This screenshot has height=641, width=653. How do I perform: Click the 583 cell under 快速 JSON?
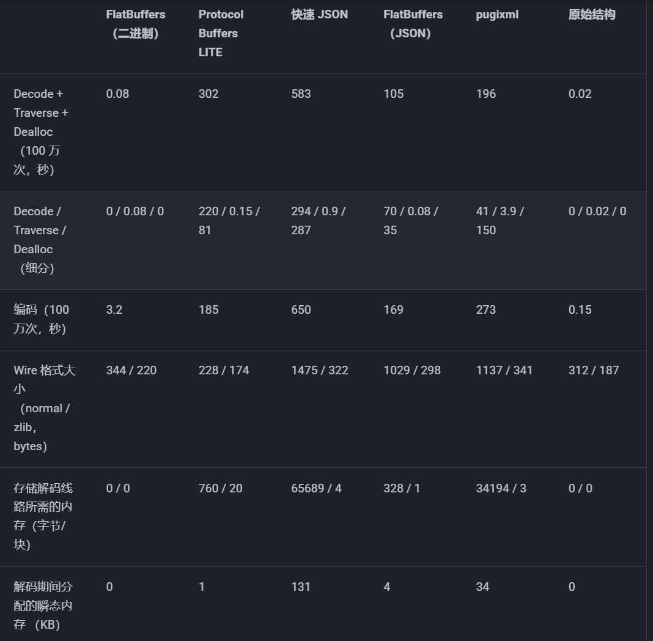click(x=301, y=94)
